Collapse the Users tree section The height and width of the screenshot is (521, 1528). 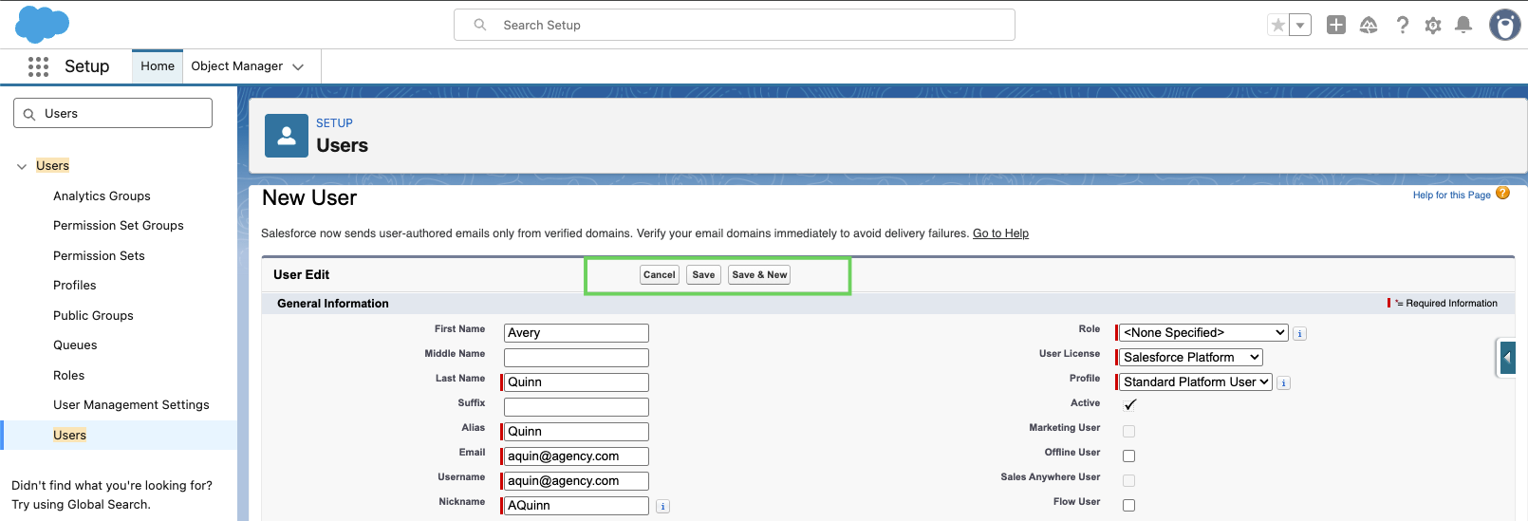coord(22,166)
